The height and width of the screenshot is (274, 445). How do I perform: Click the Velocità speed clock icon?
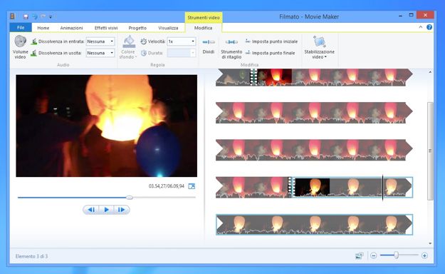pos(144,41)
